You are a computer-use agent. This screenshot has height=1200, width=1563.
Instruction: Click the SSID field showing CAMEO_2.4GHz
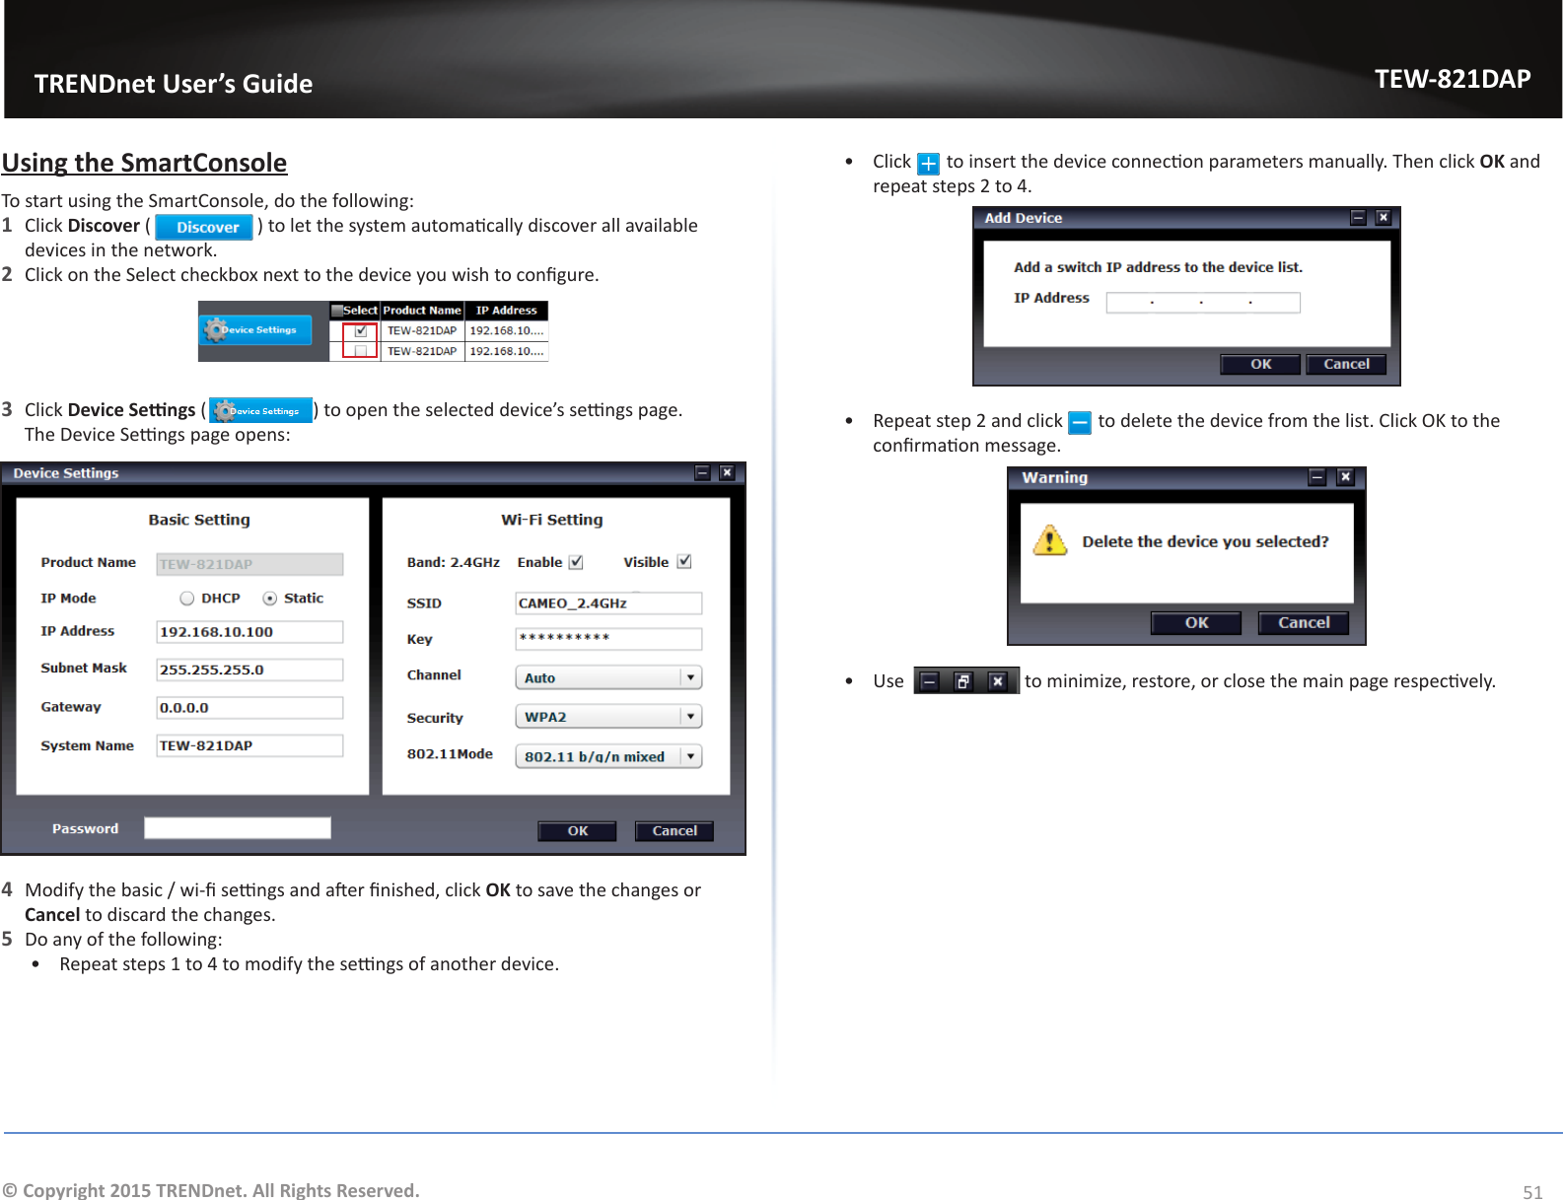(608, 603)
